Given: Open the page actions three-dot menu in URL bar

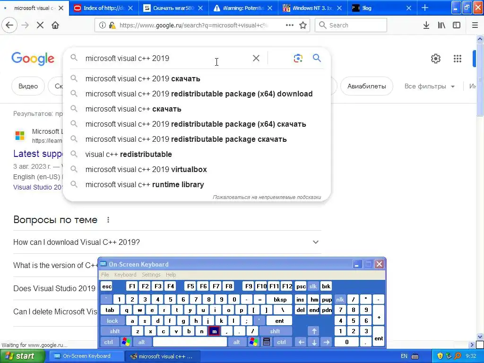Looking at the screenshot, I should 290,25.
